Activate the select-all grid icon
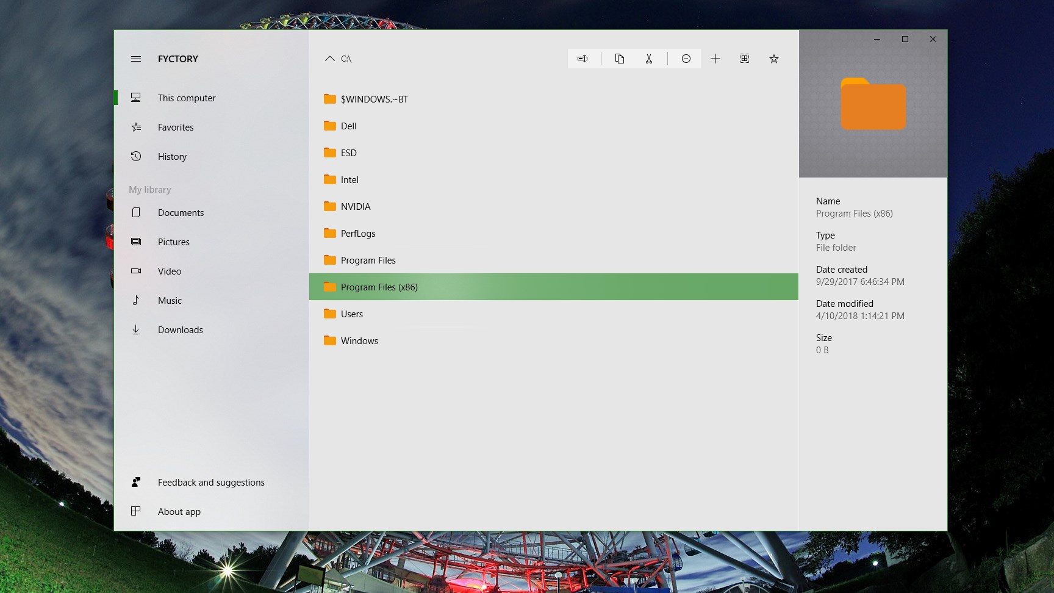 745,59
